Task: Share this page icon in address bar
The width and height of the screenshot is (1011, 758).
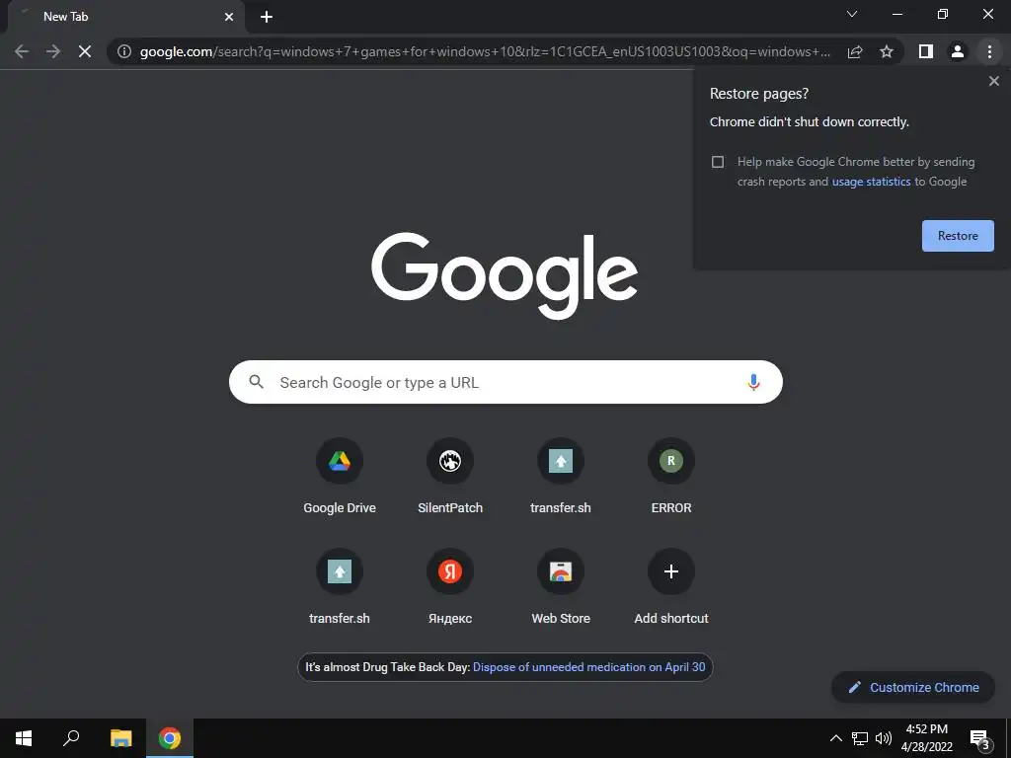Action: pyautogui.click(x=855, y=51)
